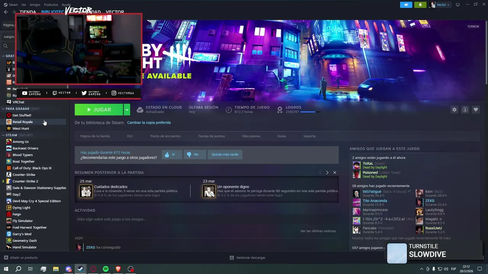Image resolution: width=488 pixels, height=274 pixels.
Task: Open the Ver menu
Action: tap(24, 5)
